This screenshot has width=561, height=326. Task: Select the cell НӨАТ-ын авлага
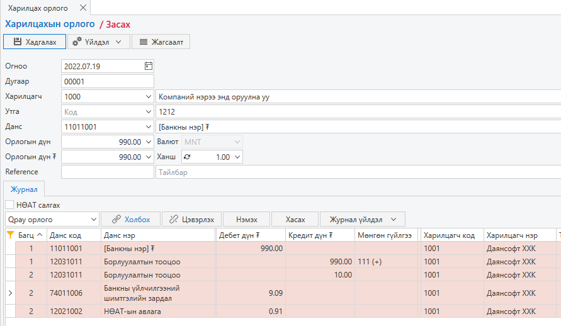tap(158, 311)
